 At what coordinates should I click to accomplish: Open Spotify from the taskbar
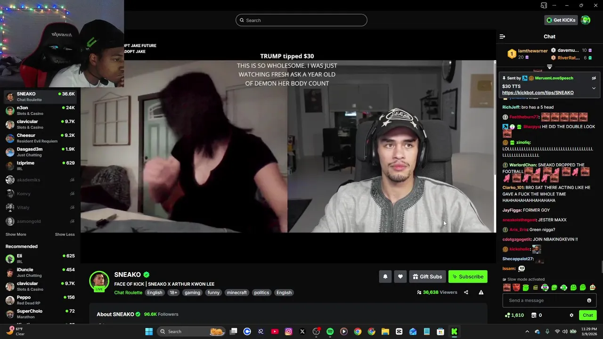point(330,331)
